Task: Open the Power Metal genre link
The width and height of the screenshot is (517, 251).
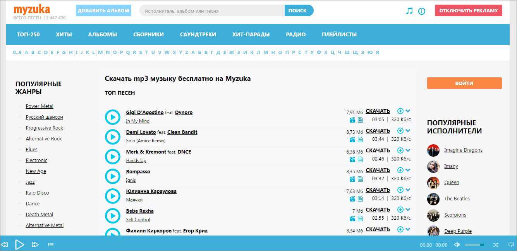Action: 40,106
